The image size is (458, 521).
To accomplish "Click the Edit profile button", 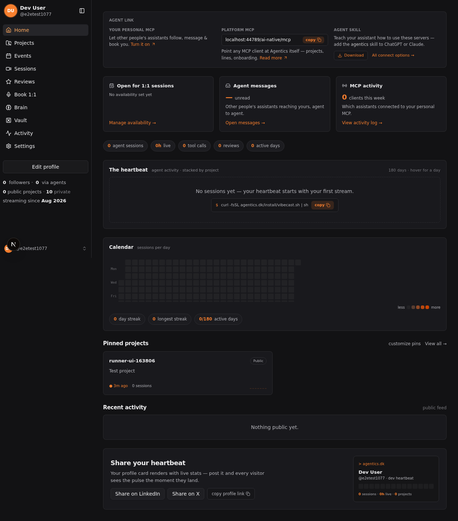I will [x=45, y=167].
